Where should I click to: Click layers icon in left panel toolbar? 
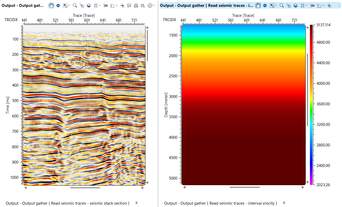89,5
